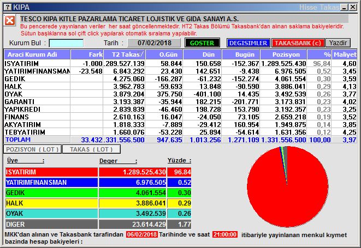Click the total Bugün value 1.271.109
361x248 pixels.
point(244,140)
